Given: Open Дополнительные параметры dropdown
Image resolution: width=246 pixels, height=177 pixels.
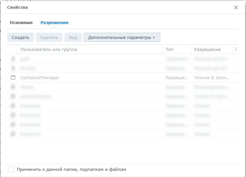Looking at the screenshot, I should click(x=122, y=37).
